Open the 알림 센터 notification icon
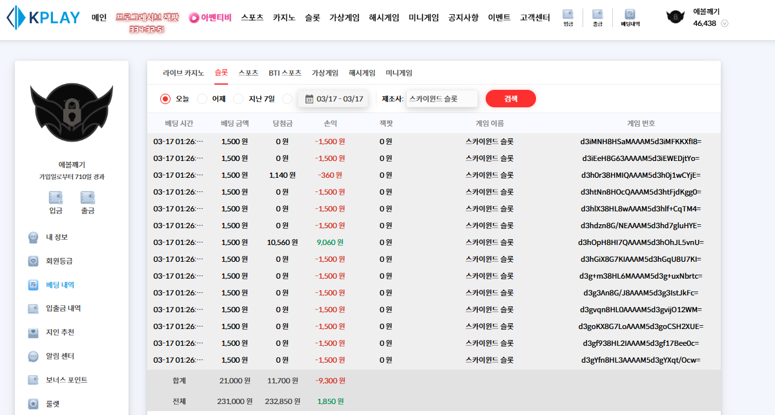 coord(34,356)
